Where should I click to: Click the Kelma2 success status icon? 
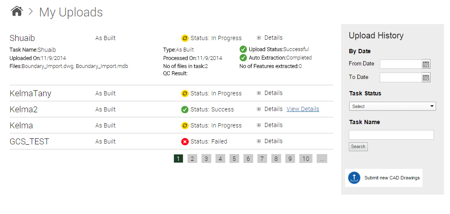pos(185,110)
